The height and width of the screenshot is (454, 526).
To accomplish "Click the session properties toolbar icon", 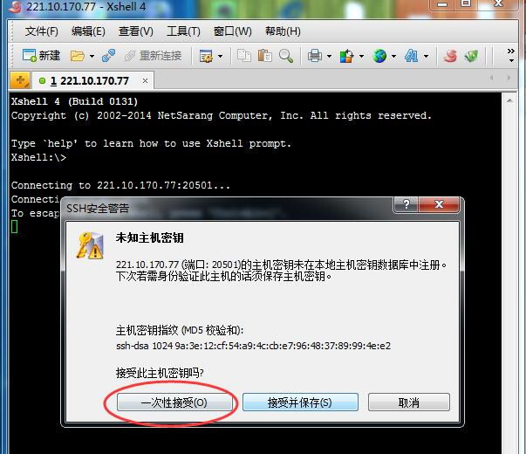I will coord(206,56).
